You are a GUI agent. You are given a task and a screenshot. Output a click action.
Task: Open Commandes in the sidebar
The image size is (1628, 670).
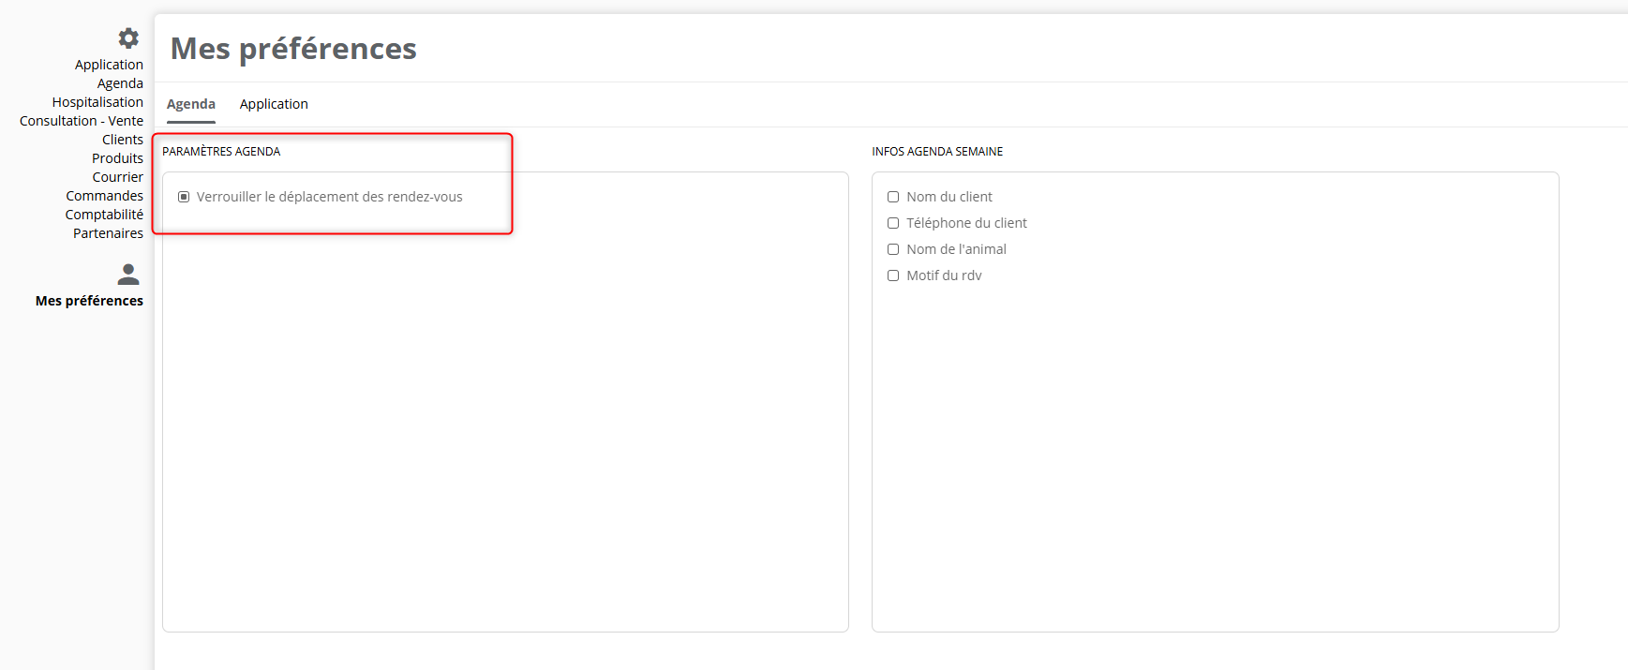click(x=104, y=196)
